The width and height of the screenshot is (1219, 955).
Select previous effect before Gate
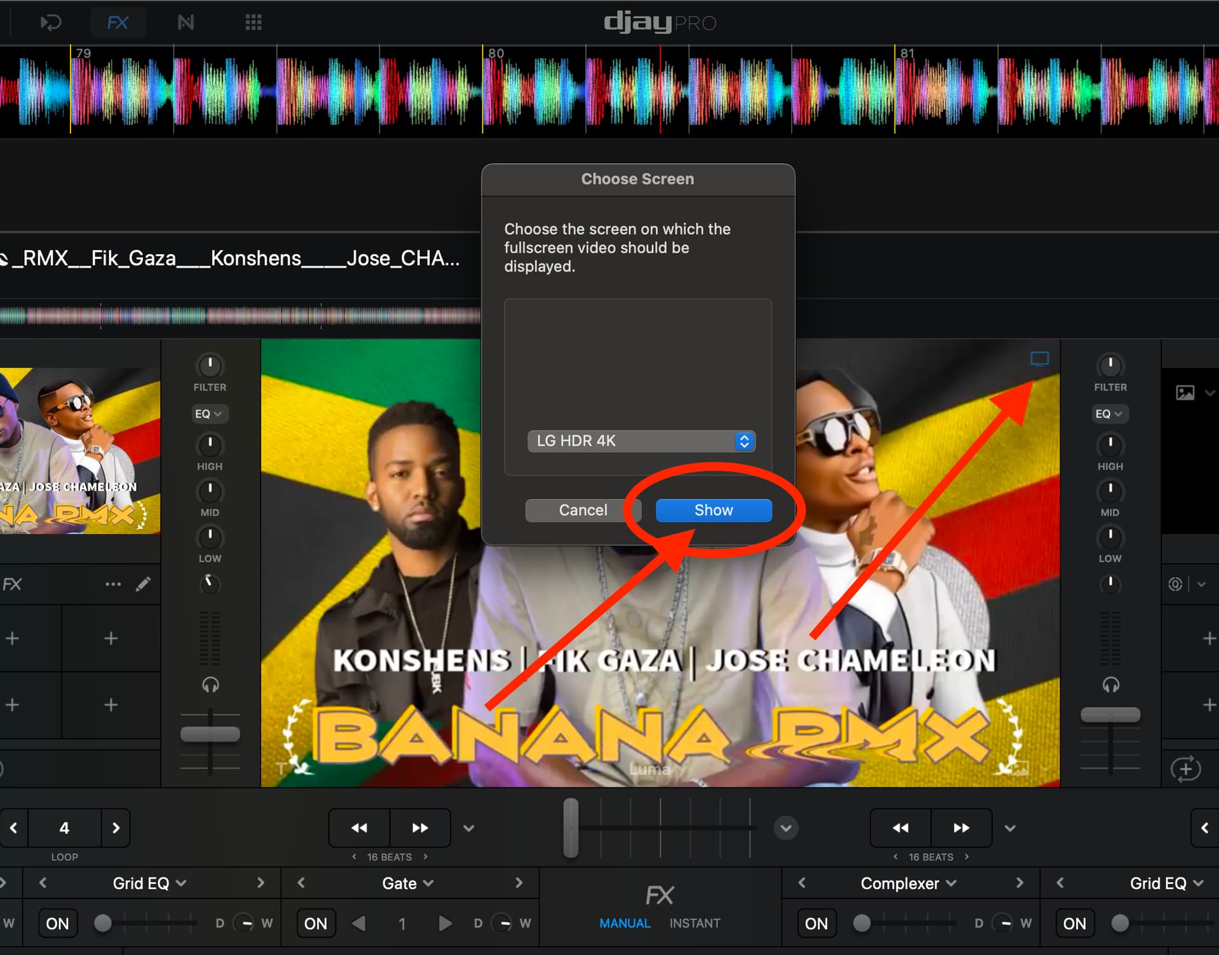click(302, 883)
